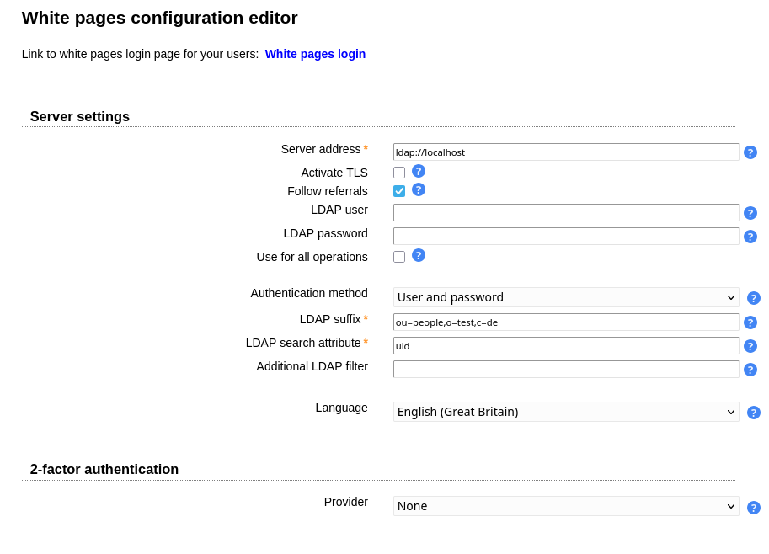Tick the Use for all operations checkbox
Viewport: 769px width, 554px height.
point(399,257)
